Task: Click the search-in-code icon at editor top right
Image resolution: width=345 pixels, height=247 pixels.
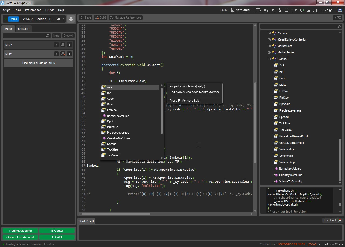Action: [337, 17]
